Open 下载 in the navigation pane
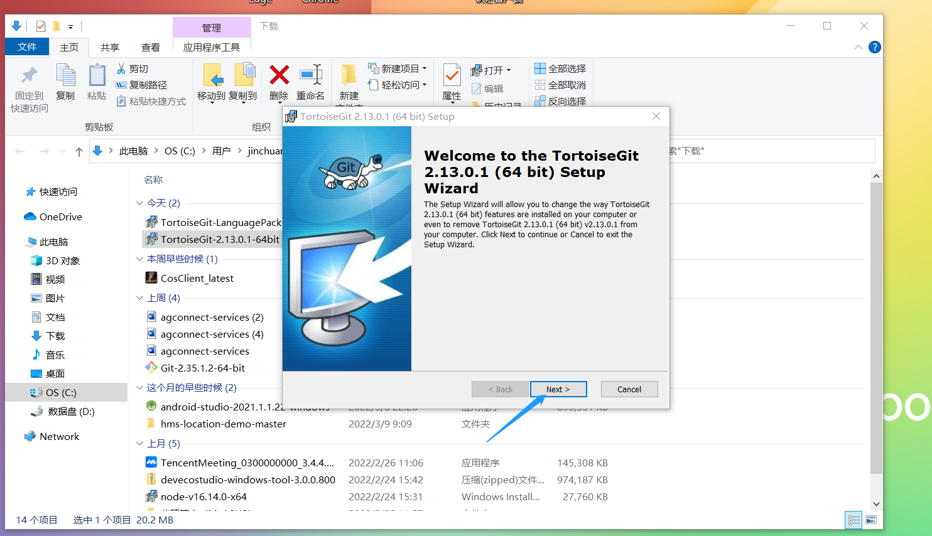Screen dimensions: 932x536 click(55, 336)
